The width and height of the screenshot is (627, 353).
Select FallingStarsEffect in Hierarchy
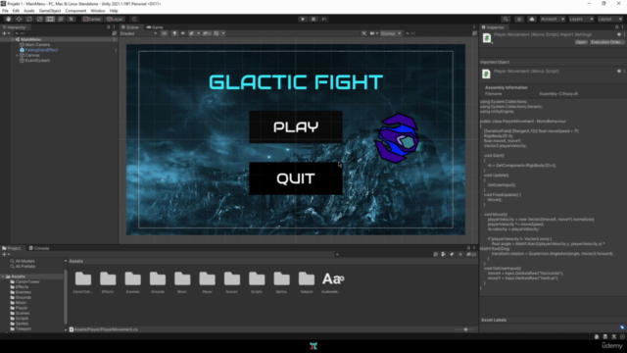click(x=41, y=50)
